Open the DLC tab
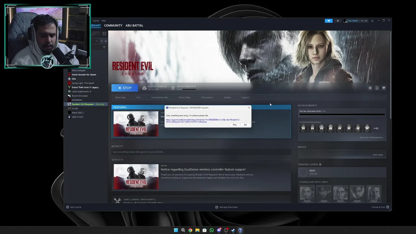Screen dimensions: 416x234 (138, 97)
